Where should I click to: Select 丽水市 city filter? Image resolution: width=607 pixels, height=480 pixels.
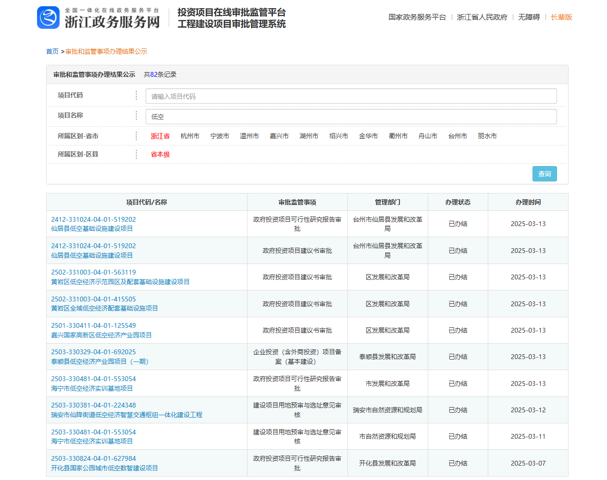click(487, 136)
